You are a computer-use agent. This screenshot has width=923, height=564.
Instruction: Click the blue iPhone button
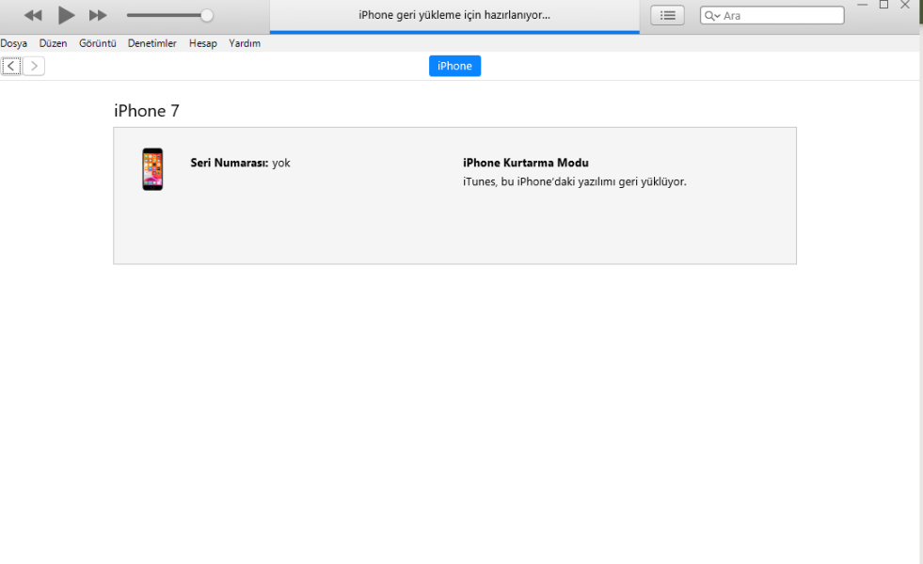pos(454,66)
